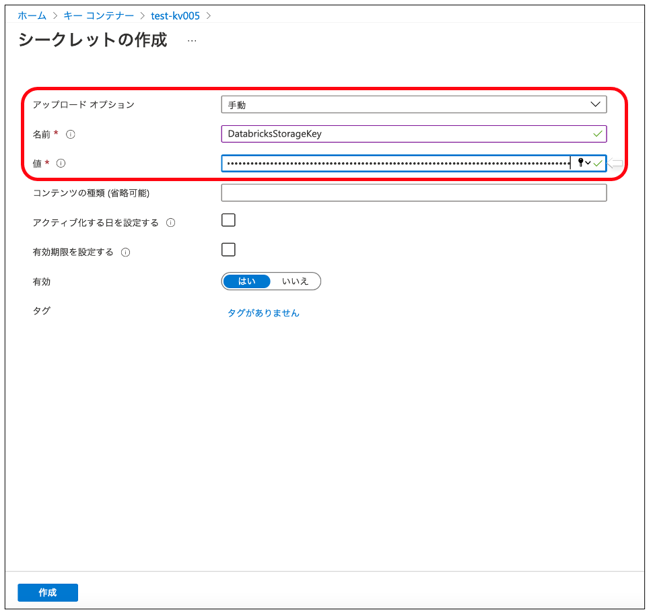This screenshot has height=614, width=653.
Task: Open the info tooltip next to 値 label
Action: [61, 163]
